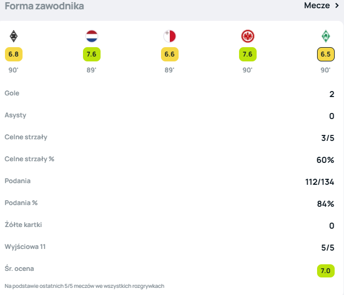Select the 7.6 rating under Eintracht crest
Screen dimensions: 344x295
[247, 55]
